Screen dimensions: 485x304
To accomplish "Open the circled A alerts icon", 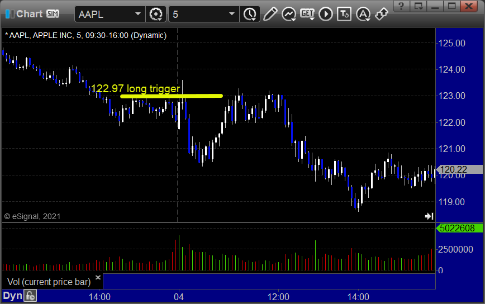I will pyautogui.click(x=363, y=14).
